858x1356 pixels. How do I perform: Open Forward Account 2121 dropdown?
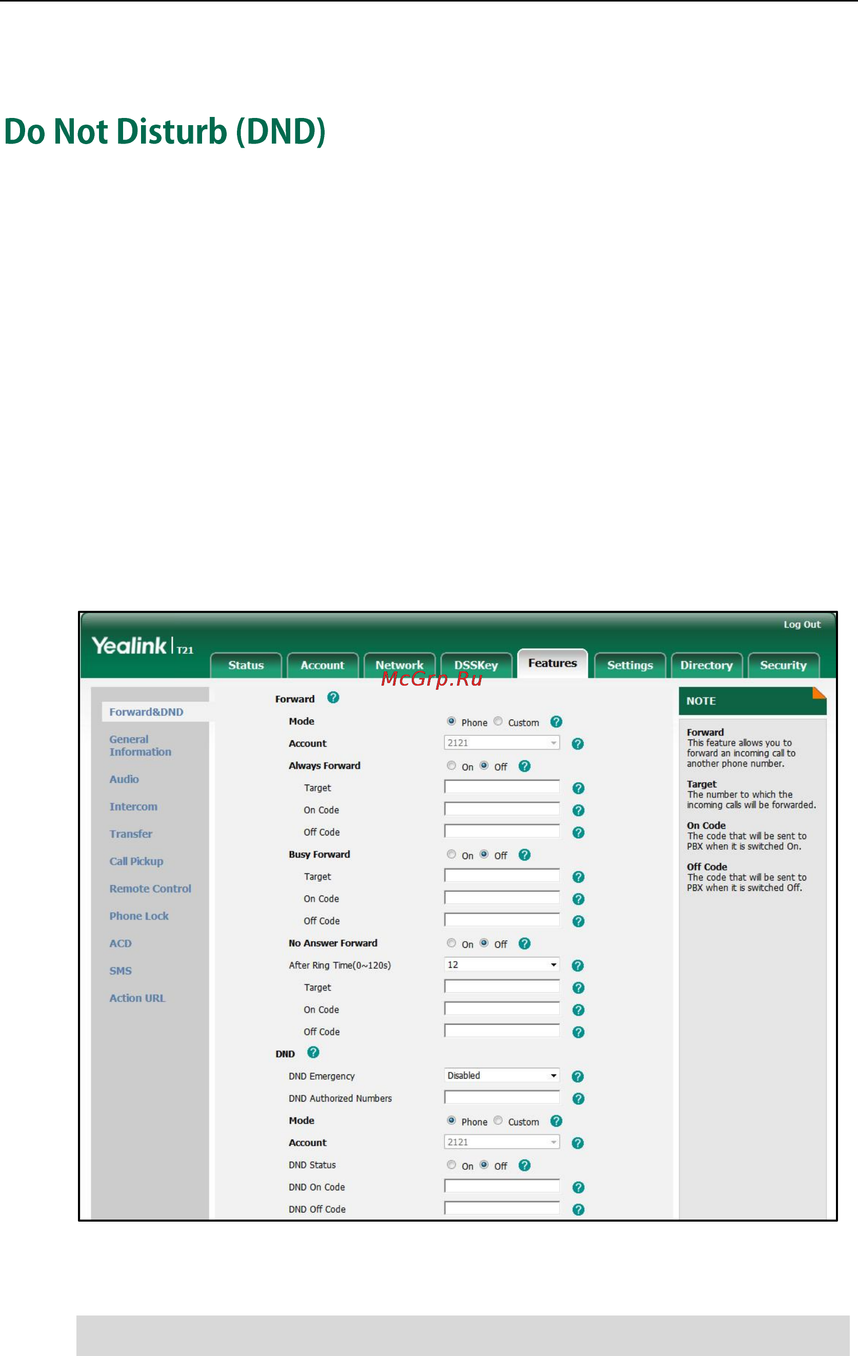click(x=502, y=743)
